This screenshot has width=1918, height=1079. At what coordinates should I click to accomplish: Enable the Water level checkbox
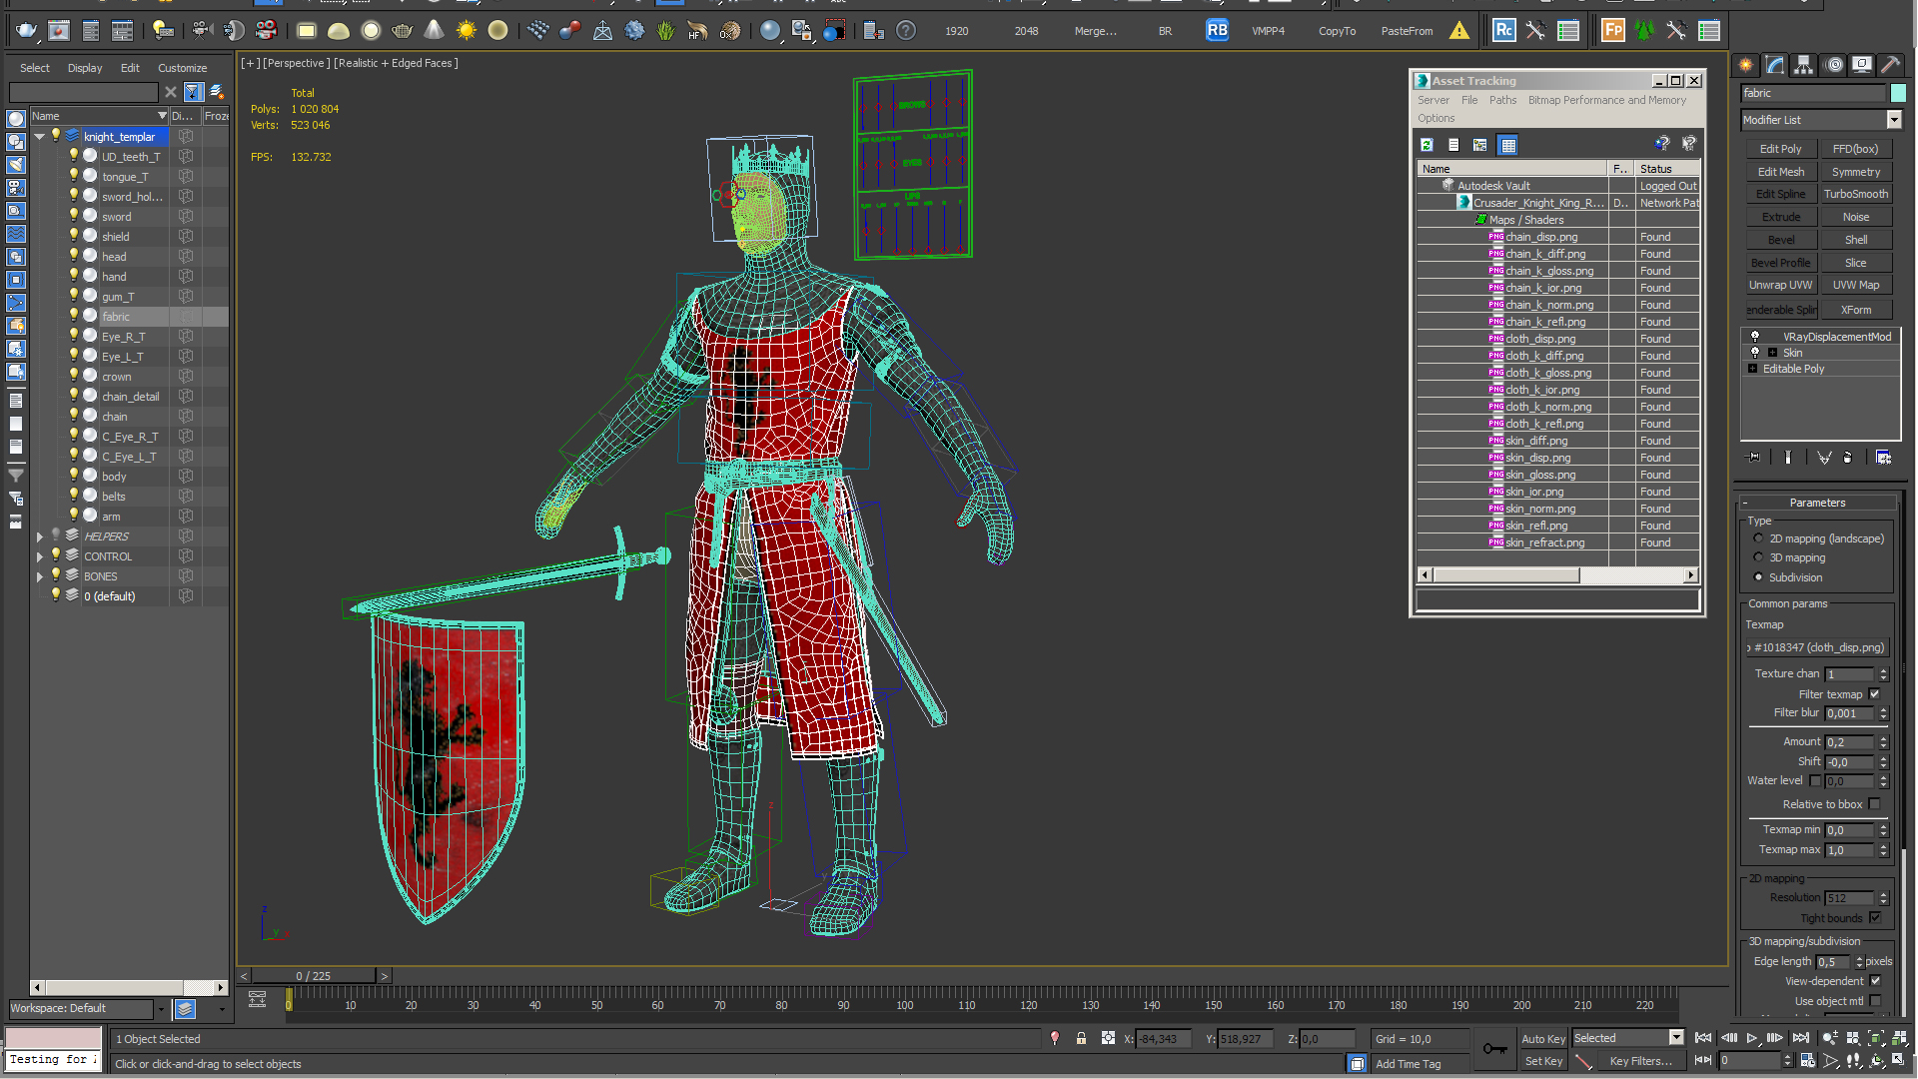click(x=1815, y=781)
